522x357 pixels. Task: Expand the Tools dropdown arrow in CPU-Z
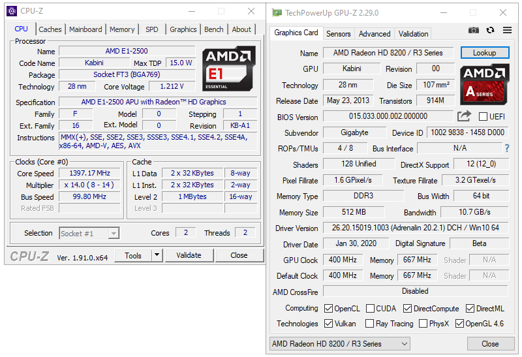click(x=157, y=255)
